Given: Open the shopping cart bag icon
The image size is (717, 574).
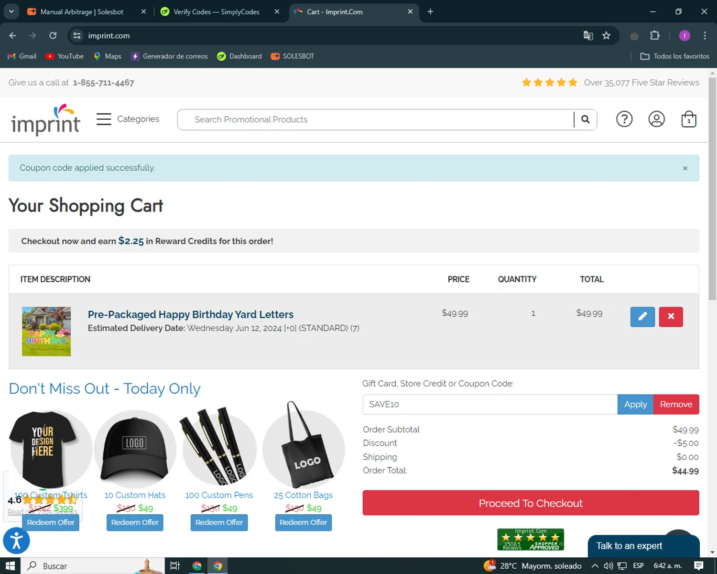Looking at the screenshot, I should tap(689, 119).
